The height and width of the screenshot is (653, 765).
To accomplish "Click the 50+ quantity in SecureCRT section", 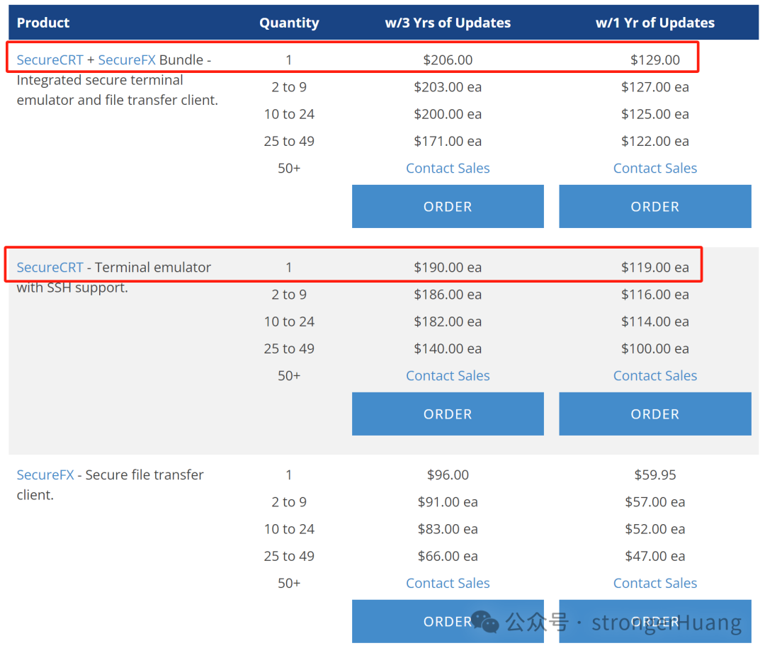I will coord(289,375).
